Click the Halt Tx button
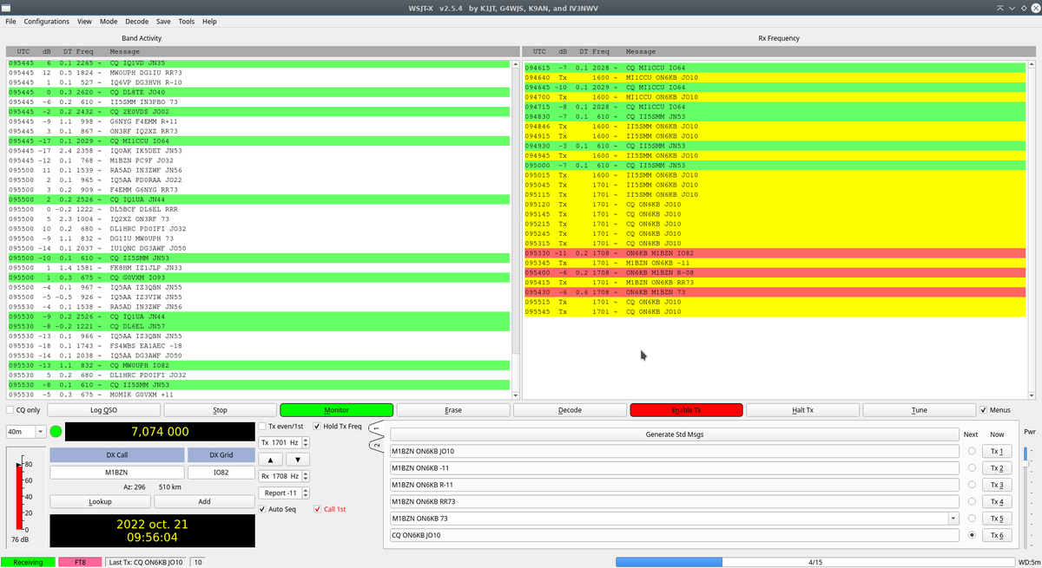 point(802,410)
